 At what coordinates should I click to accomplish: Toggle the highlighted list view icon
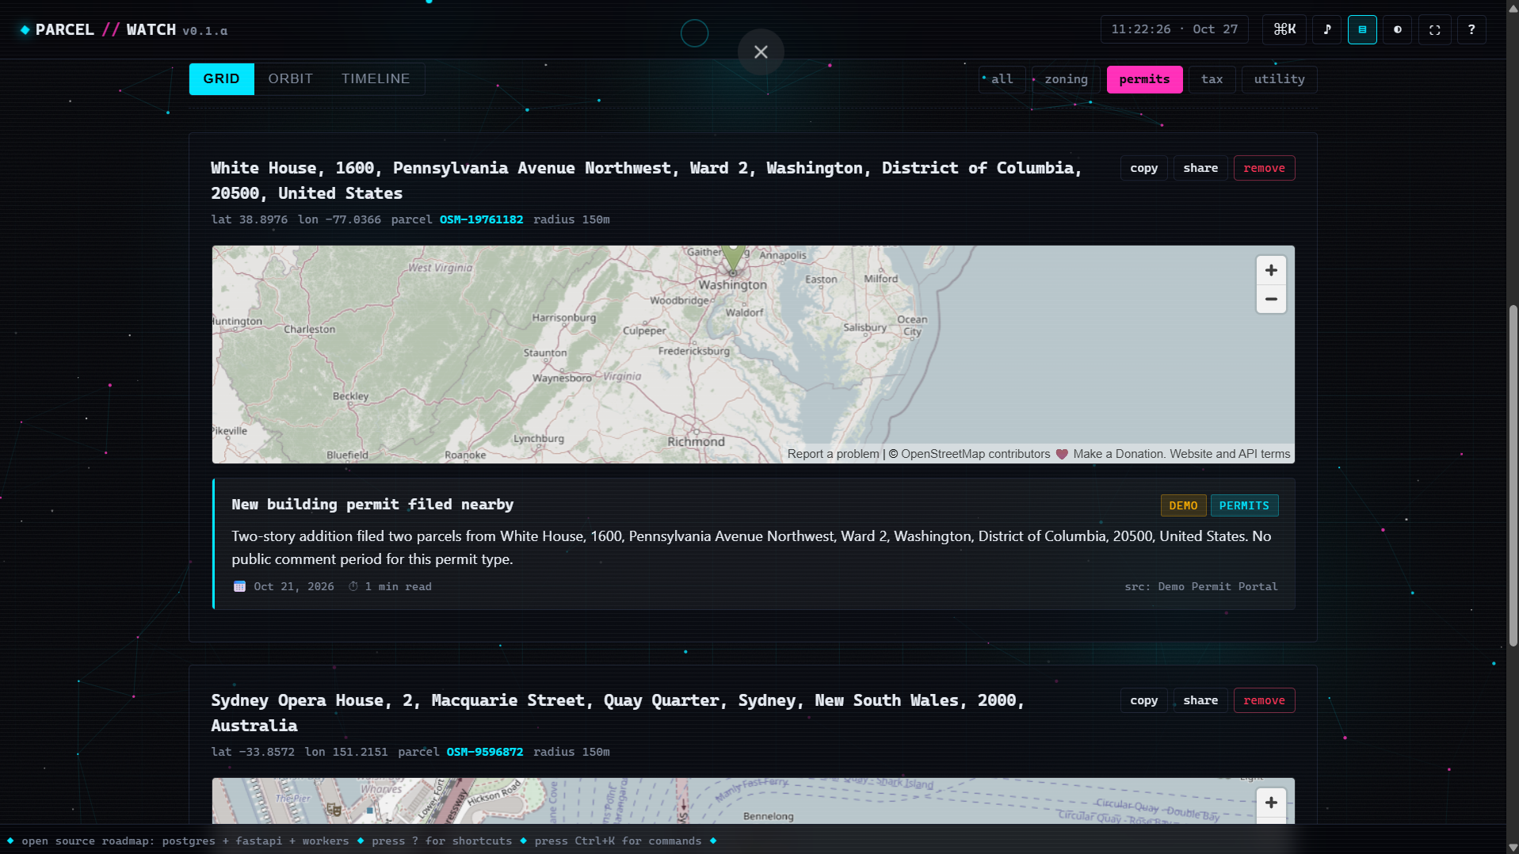click(1362, 29)
